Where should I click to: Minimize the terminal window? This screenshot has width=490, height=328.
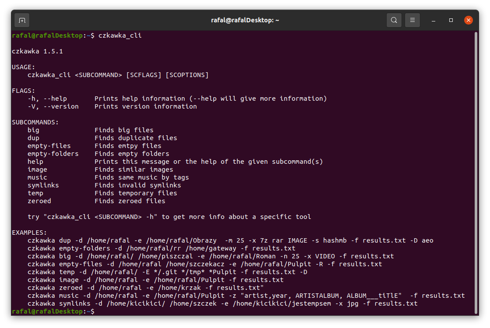[434, 20]
